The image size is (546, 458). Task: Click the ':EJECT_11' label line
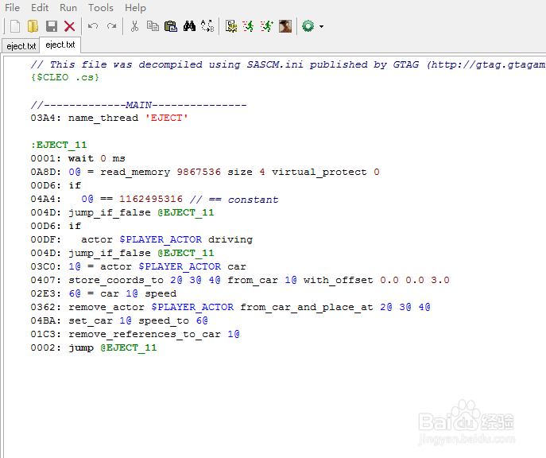(59, 145)
